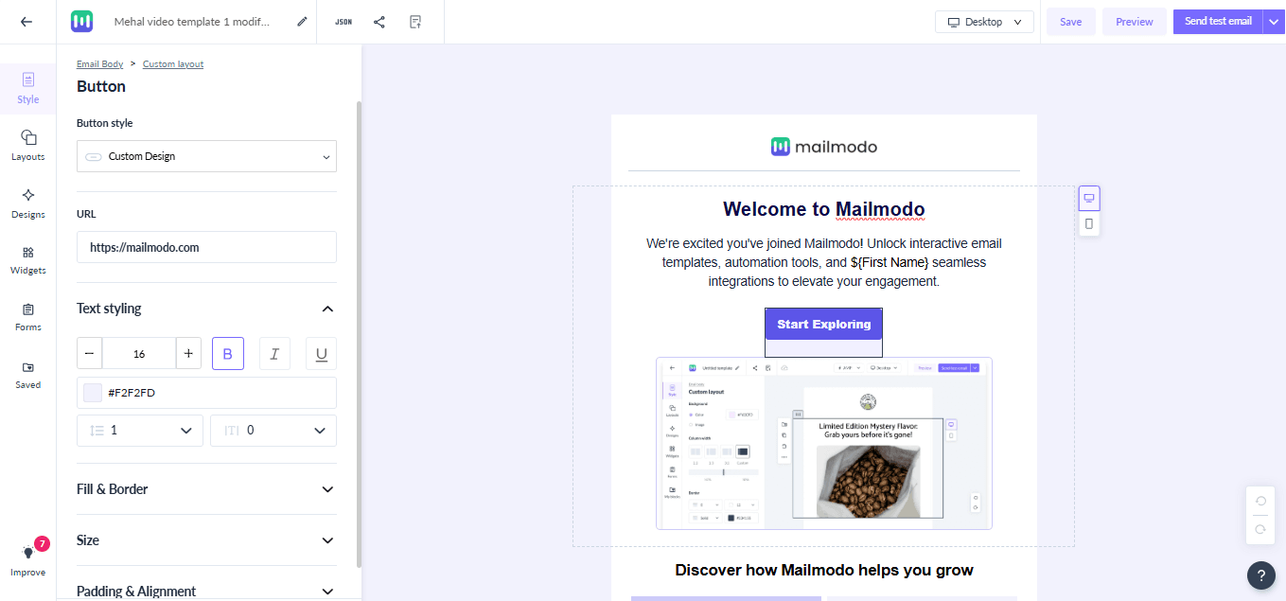The height and width of the screenshot is (601, 1286).
Task: Open Improve suggestions with lightbulb icon
Action: click(28, 559)
